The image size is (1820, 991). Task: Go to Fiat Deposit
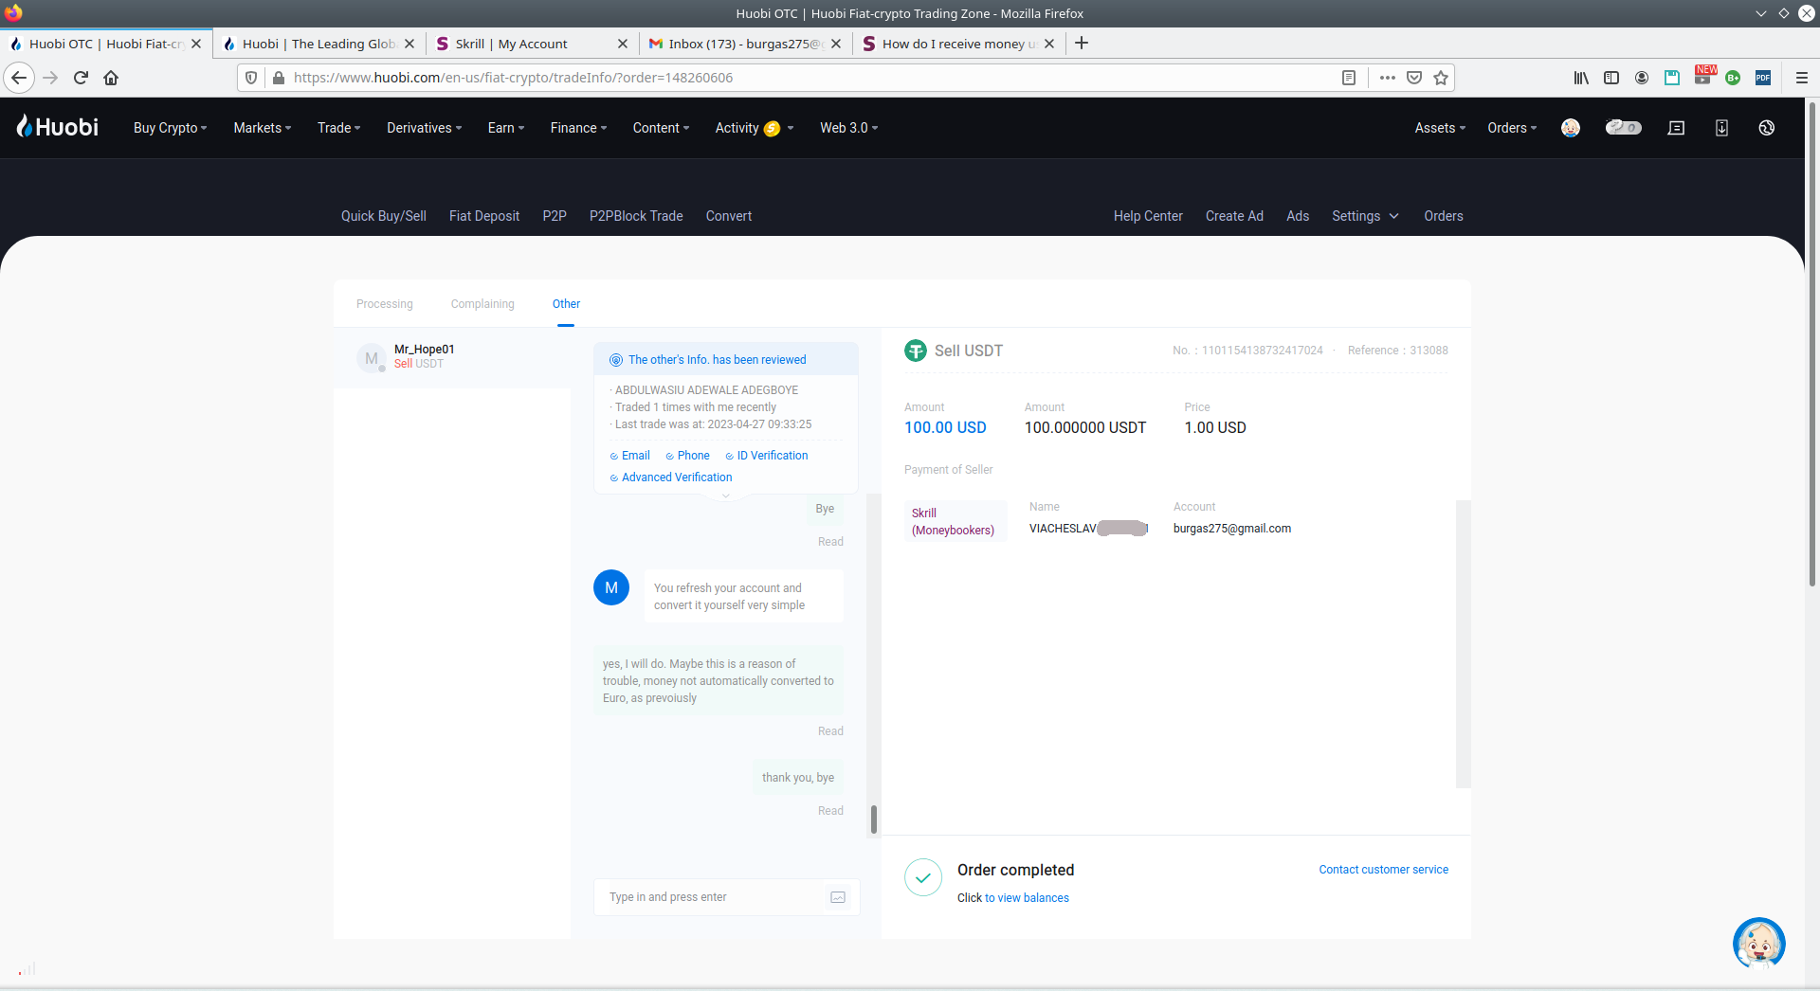(484, 216)
